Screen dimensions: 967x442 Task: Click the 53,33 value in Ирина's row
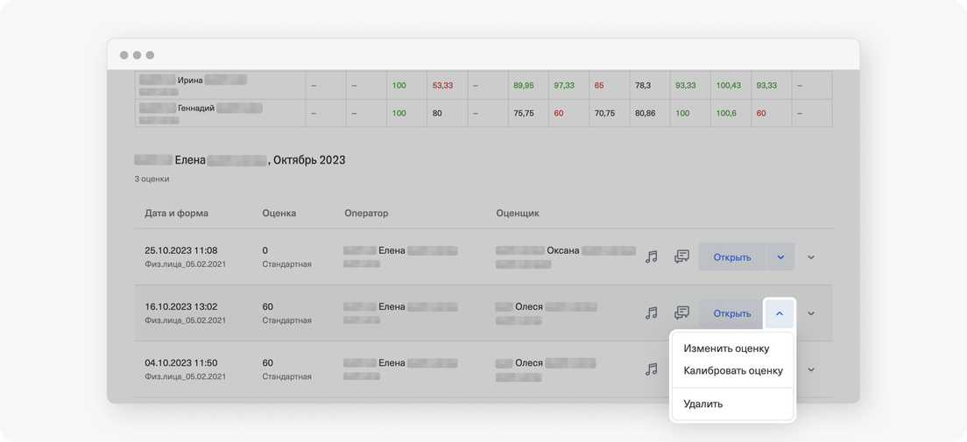click(443, 85)
